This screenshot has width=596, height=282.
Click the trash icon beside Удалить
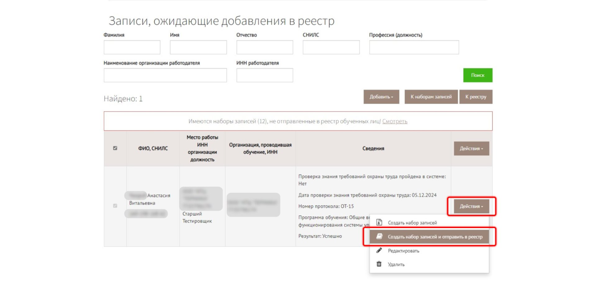tap(379, 264)
